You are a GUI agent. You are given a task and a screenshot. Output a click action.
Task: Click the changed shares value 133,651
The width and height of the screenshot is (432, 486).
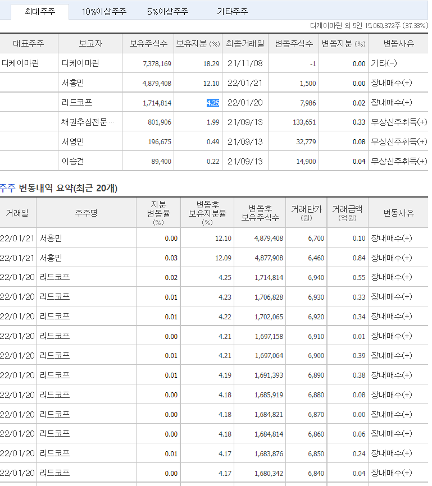pos(304,122)
